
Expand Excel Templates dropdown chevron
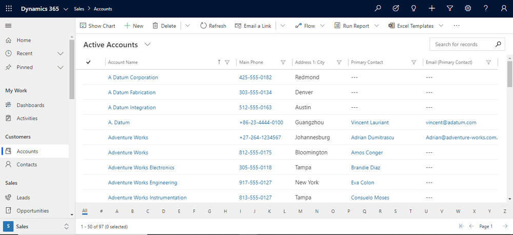(441, 26)
